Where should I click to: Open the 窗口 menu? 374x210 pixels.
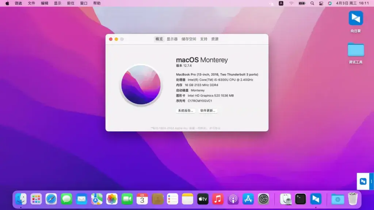click(x=84, y=3)
